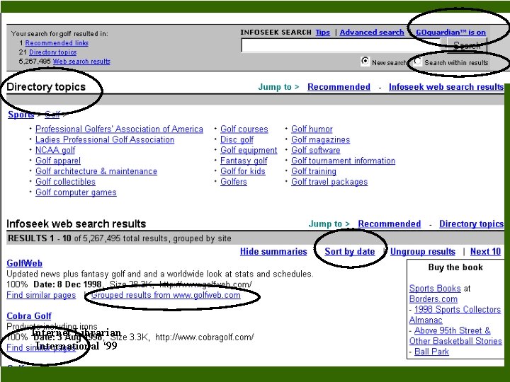Viewport: 510px width, 382px height.
Task: Open the Golf for kids topic
Action: (243, 171)
